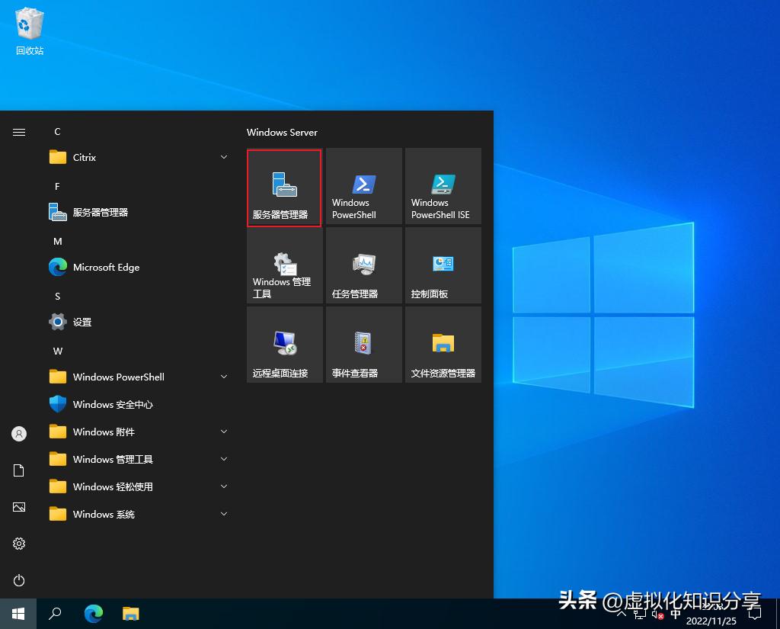Open the 控制面板 tile

[443, 265]
